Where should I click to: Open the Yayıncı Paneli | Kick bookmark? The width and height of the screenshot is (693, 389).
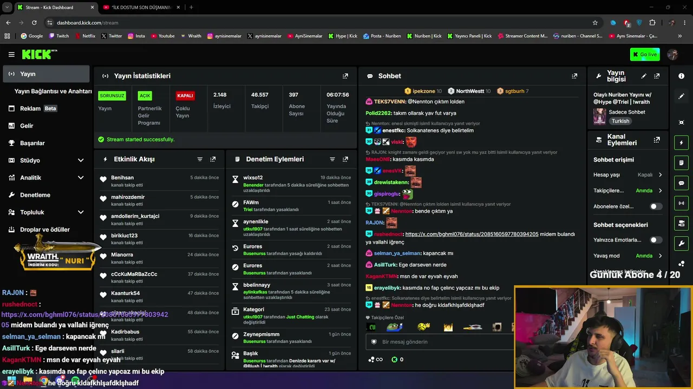coord(469,36)
